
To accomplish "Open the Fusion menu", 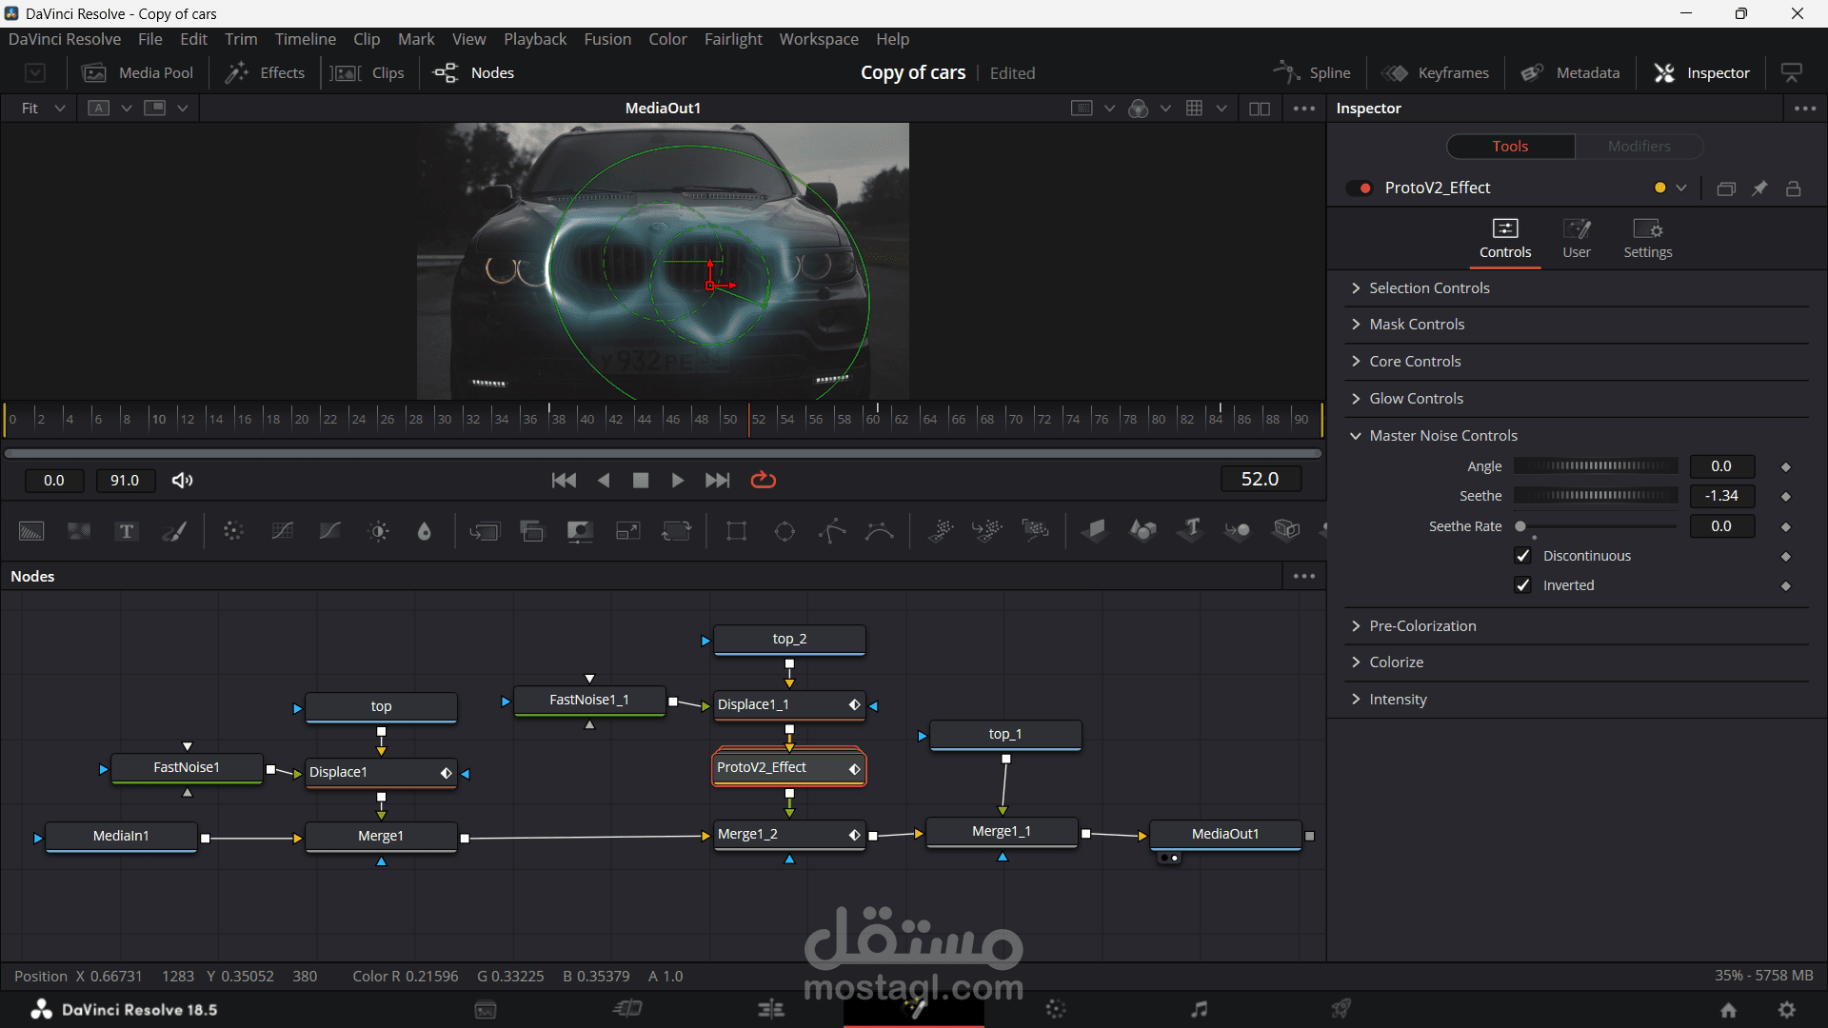I will (606, 39).
